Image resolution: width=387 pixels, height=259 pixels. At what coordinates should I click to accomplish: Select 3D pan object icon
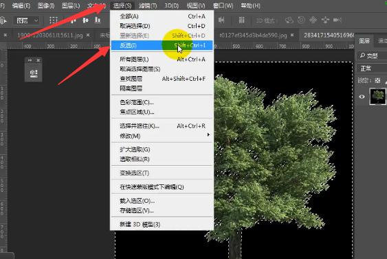[313, 20]
